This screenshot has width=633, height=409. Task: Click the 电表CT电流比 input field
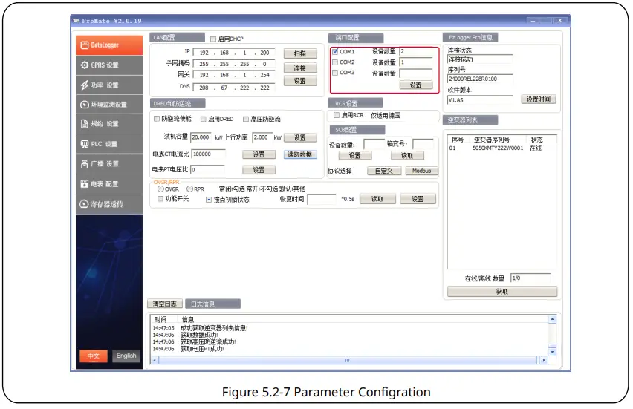[208, 154]
